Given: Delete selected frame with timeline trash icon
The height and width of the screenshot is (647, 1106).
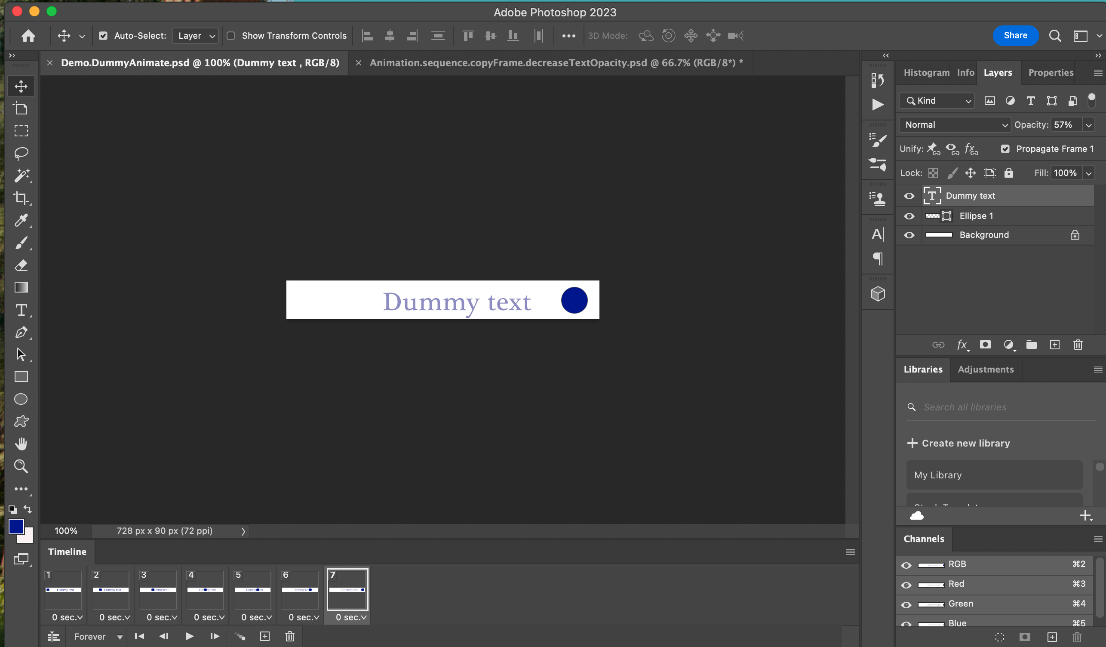Looking at the screenshot, I should (x=290, y=637).
